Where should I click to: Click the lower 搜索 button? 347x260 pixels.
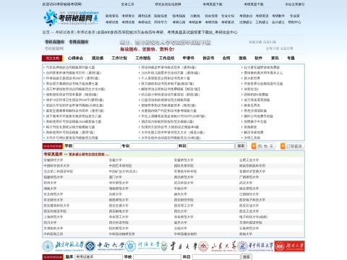point(247,257)
